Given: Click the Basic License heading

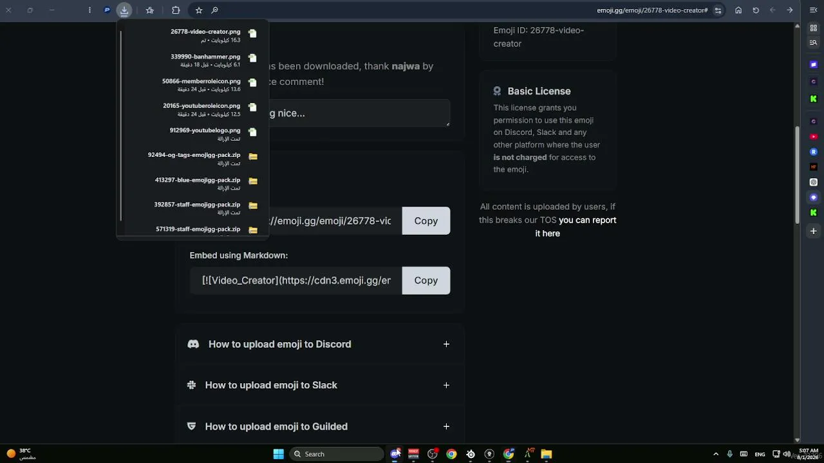Looking at the screenshot, I should coord(539,91).
